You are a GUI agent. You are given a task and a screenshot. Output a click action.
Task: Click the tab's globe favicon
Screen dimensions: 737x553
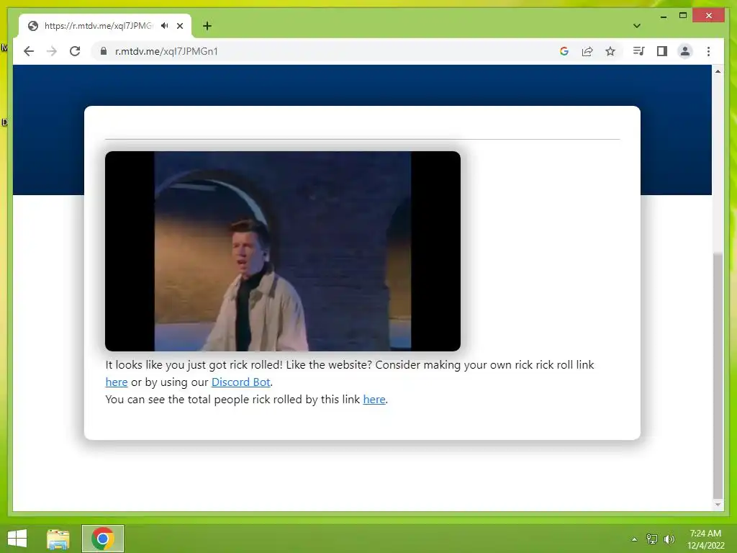[x=33, y=26]
